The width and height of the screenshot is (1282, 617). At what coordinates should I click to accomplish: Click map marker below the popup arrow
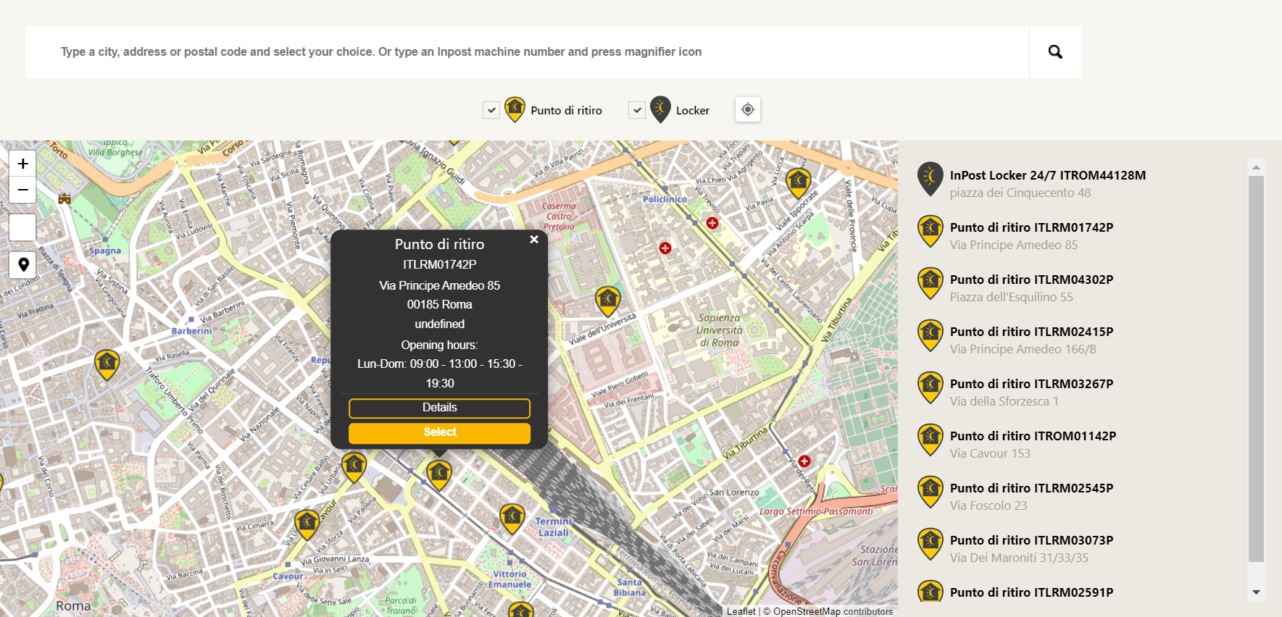[x=439, y=475]
